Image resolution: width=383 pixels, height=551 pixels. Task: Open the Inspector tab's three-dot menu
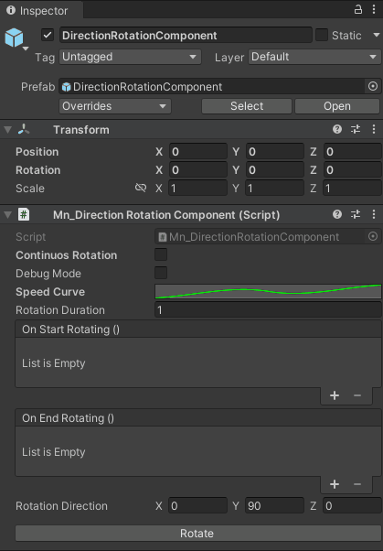click(x=374, y=9)
